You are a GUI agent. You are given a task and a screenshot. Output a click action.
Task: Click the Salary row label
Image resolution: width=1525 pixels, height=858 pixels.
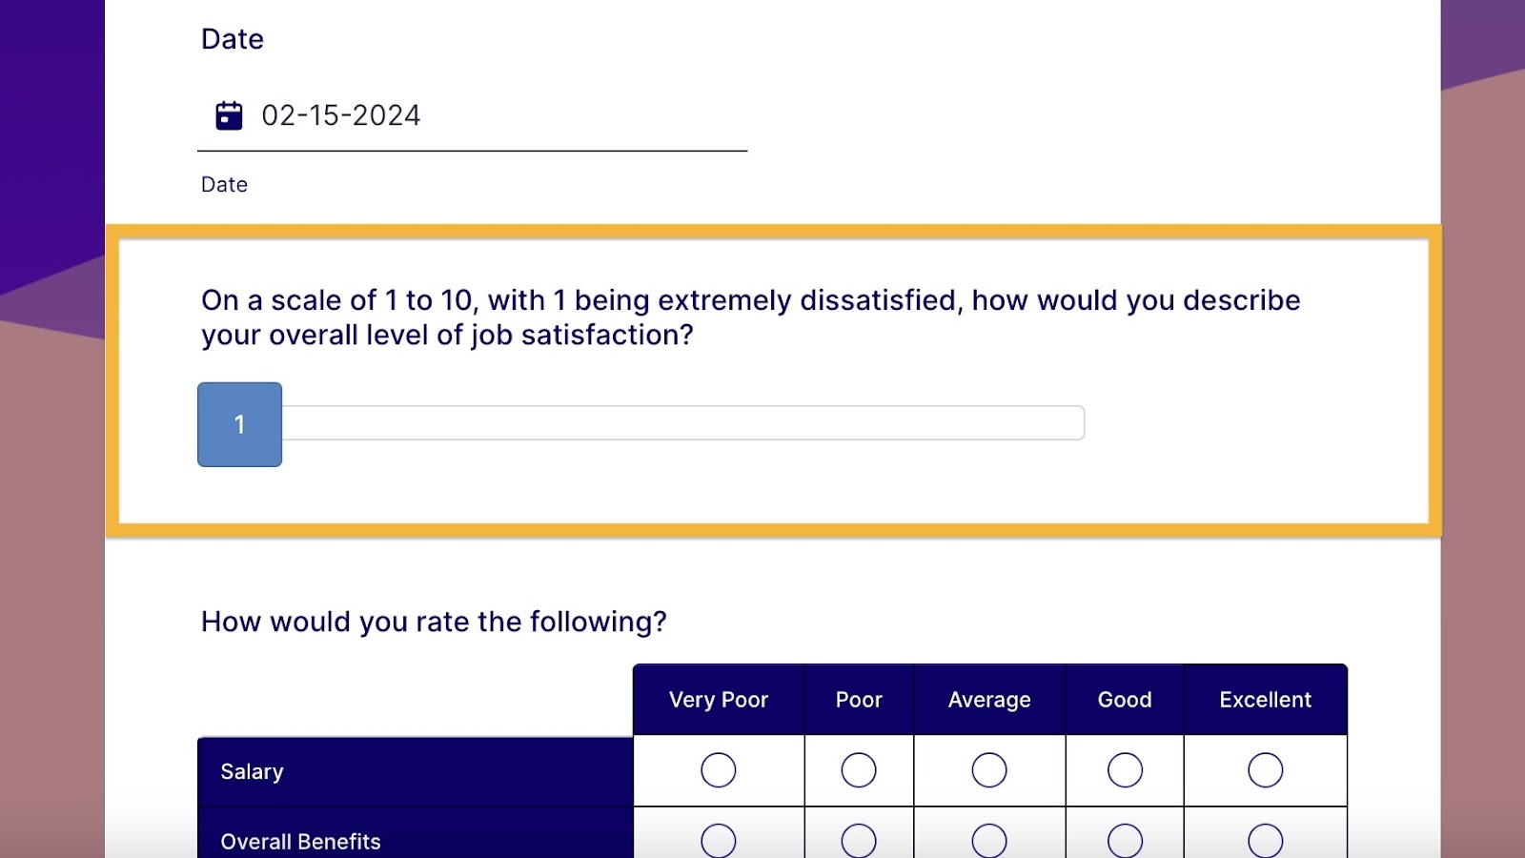[252, 771]
